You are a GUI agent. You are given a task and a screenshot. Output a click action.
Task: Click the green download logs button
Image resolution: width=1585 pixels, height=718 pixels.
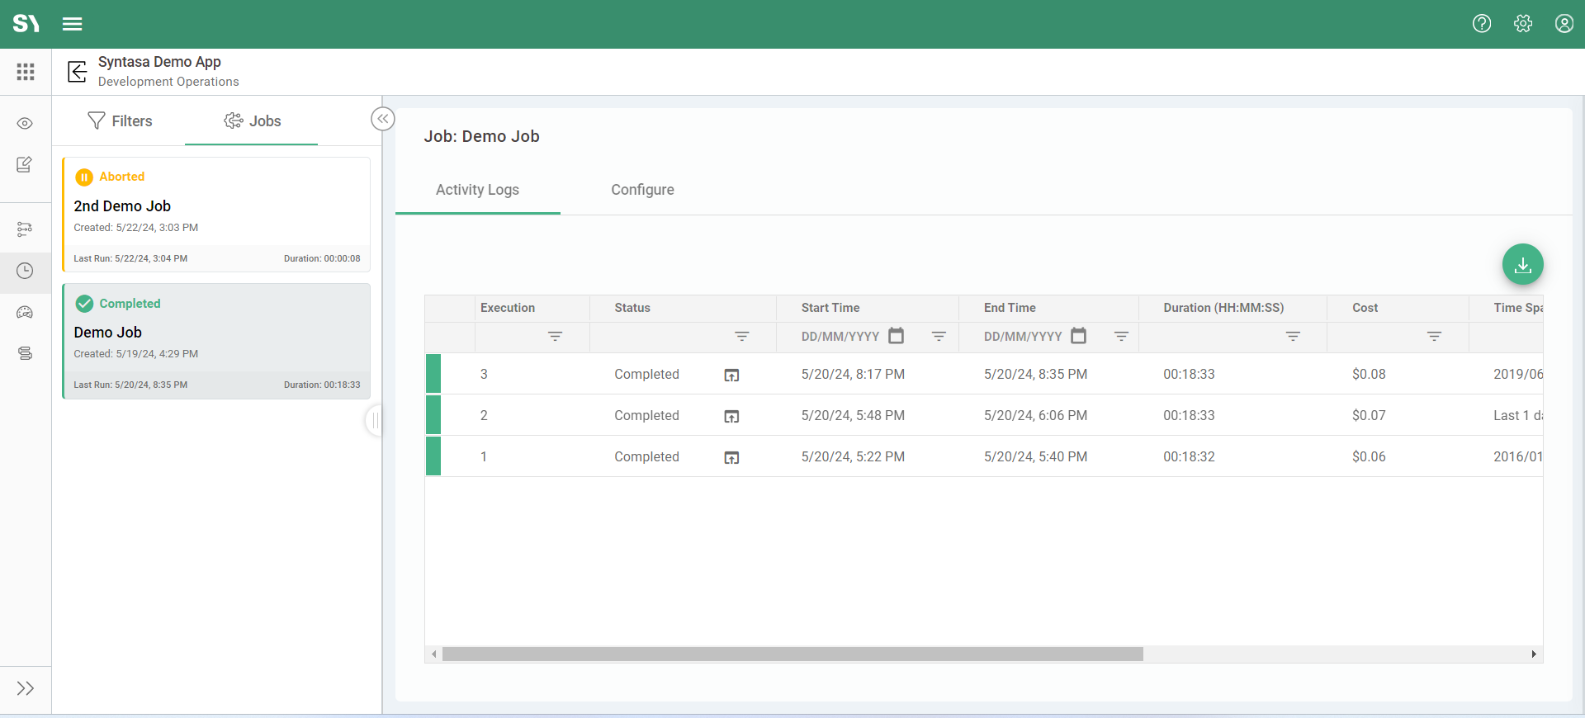[1522, 264]
